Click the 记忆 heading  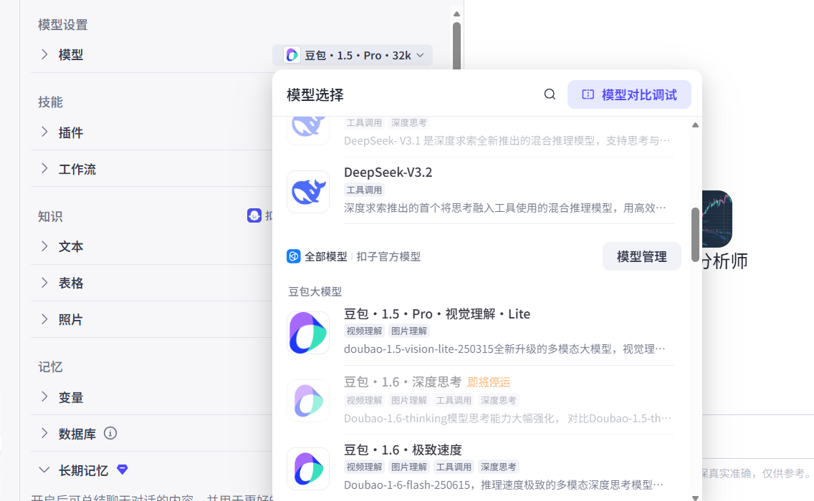click(50, 366)
